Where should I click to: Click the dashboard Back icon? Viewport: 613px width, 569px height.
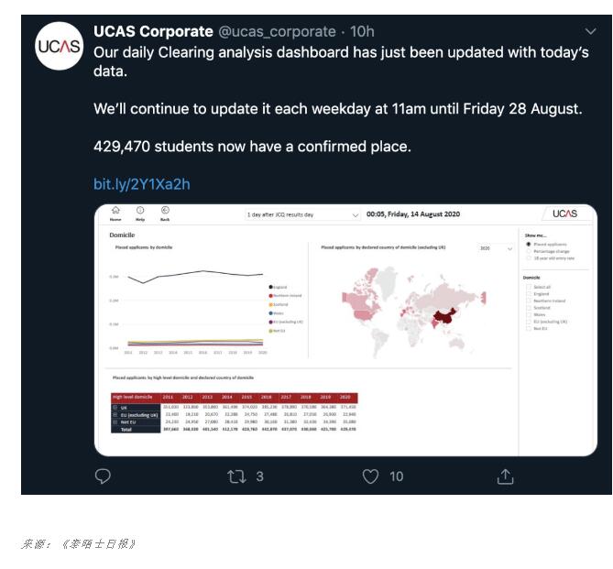click(x=165, y=213)
